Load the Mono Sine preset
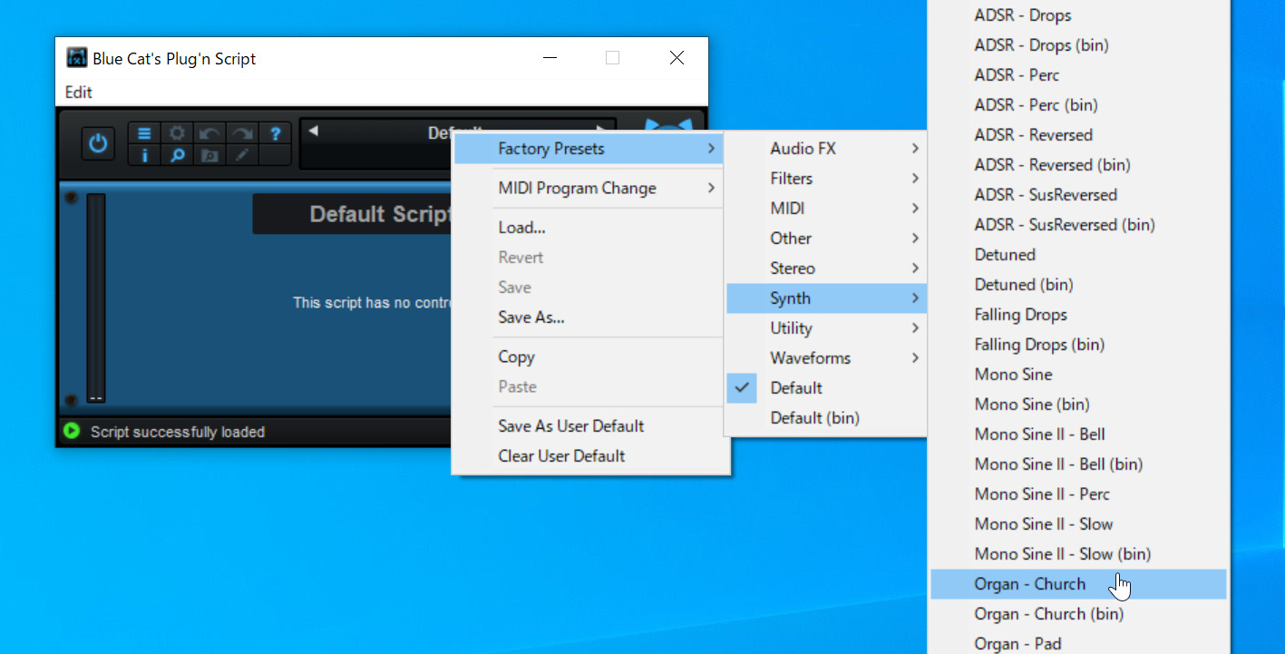Image resolution: width=1285 pixels, height=654 pixels. [1078, 375]
